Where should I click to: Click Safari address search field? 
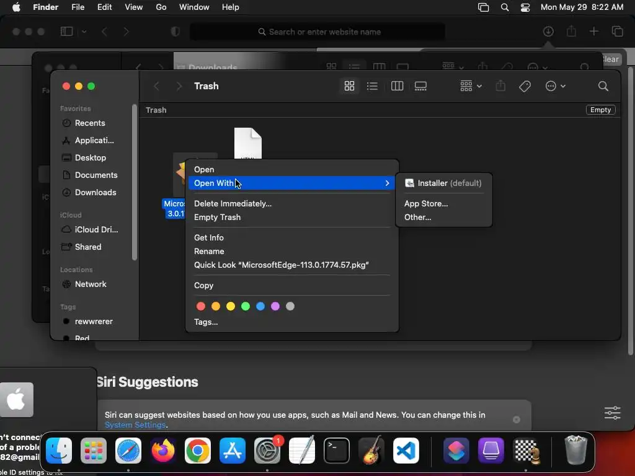(317, 32)
